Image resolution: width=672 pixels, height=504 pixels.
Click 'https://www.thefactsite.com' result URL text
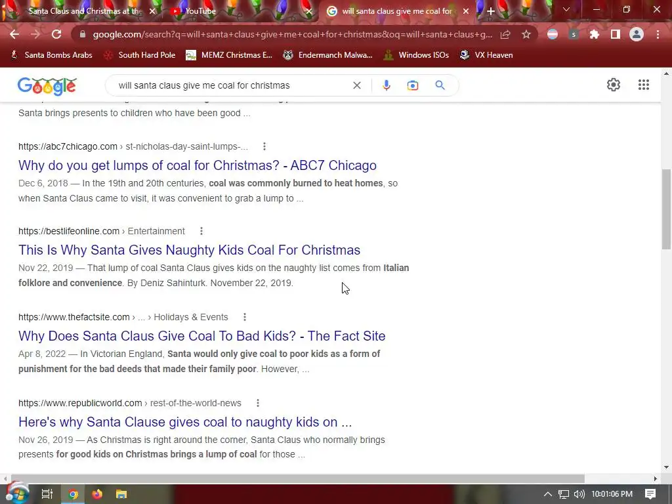pyautogui.click(x=73, y=317)
